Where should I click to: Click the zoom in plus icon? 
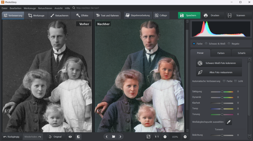click(185, 137)
